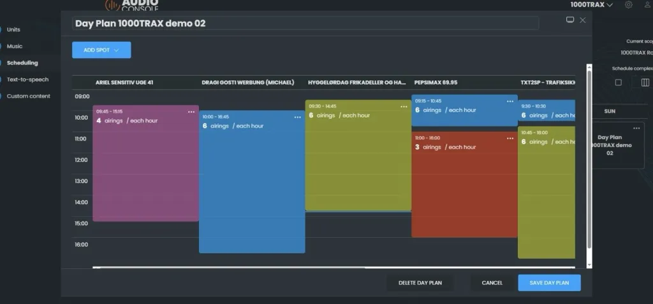Toggle fullscreen view icon in dialog header

coord(570,20)
